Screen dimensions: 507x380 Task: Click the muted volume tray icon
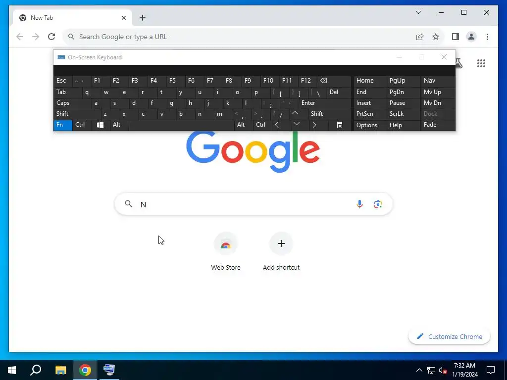(x=443, y=370)
